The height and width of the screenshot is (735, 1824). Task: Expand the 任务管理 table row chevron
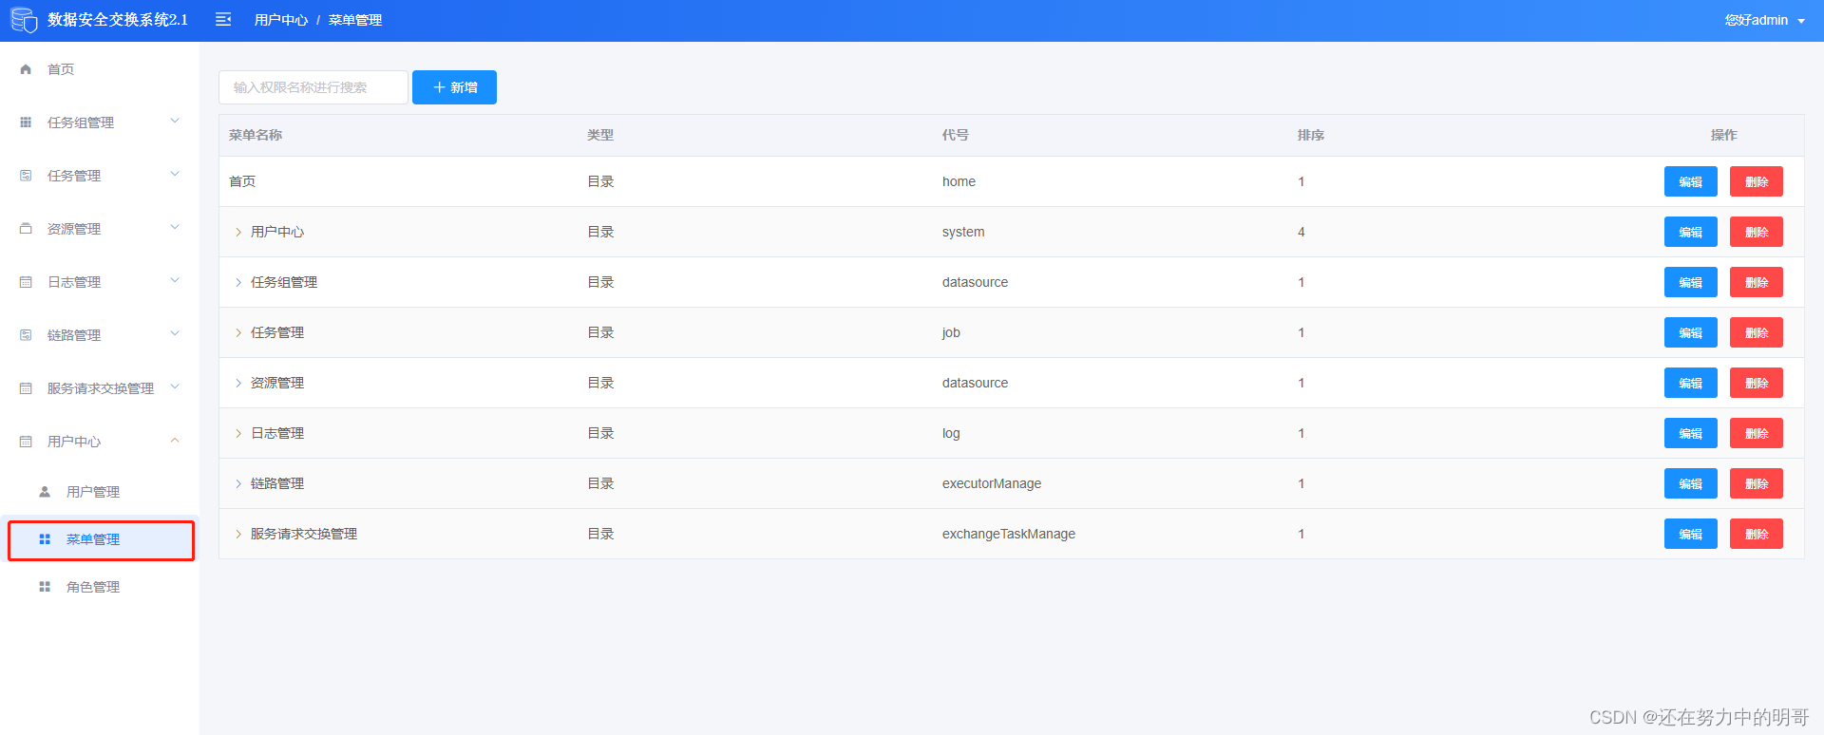[238, 332]
